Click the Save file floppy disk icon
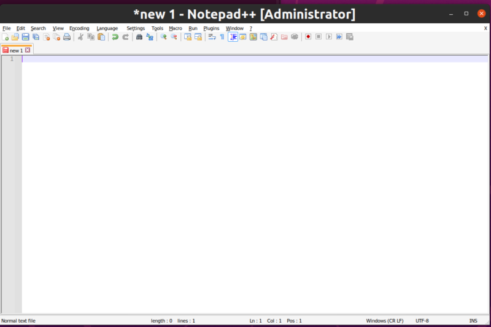 [x=26, y=37]
